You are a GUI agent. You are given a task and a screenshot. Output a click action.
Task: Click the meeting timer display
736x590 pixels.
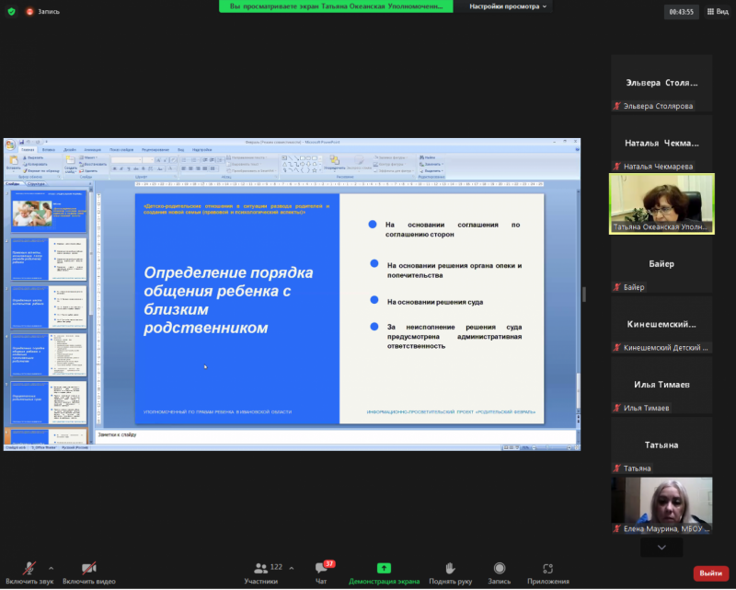tap(681, 12)
